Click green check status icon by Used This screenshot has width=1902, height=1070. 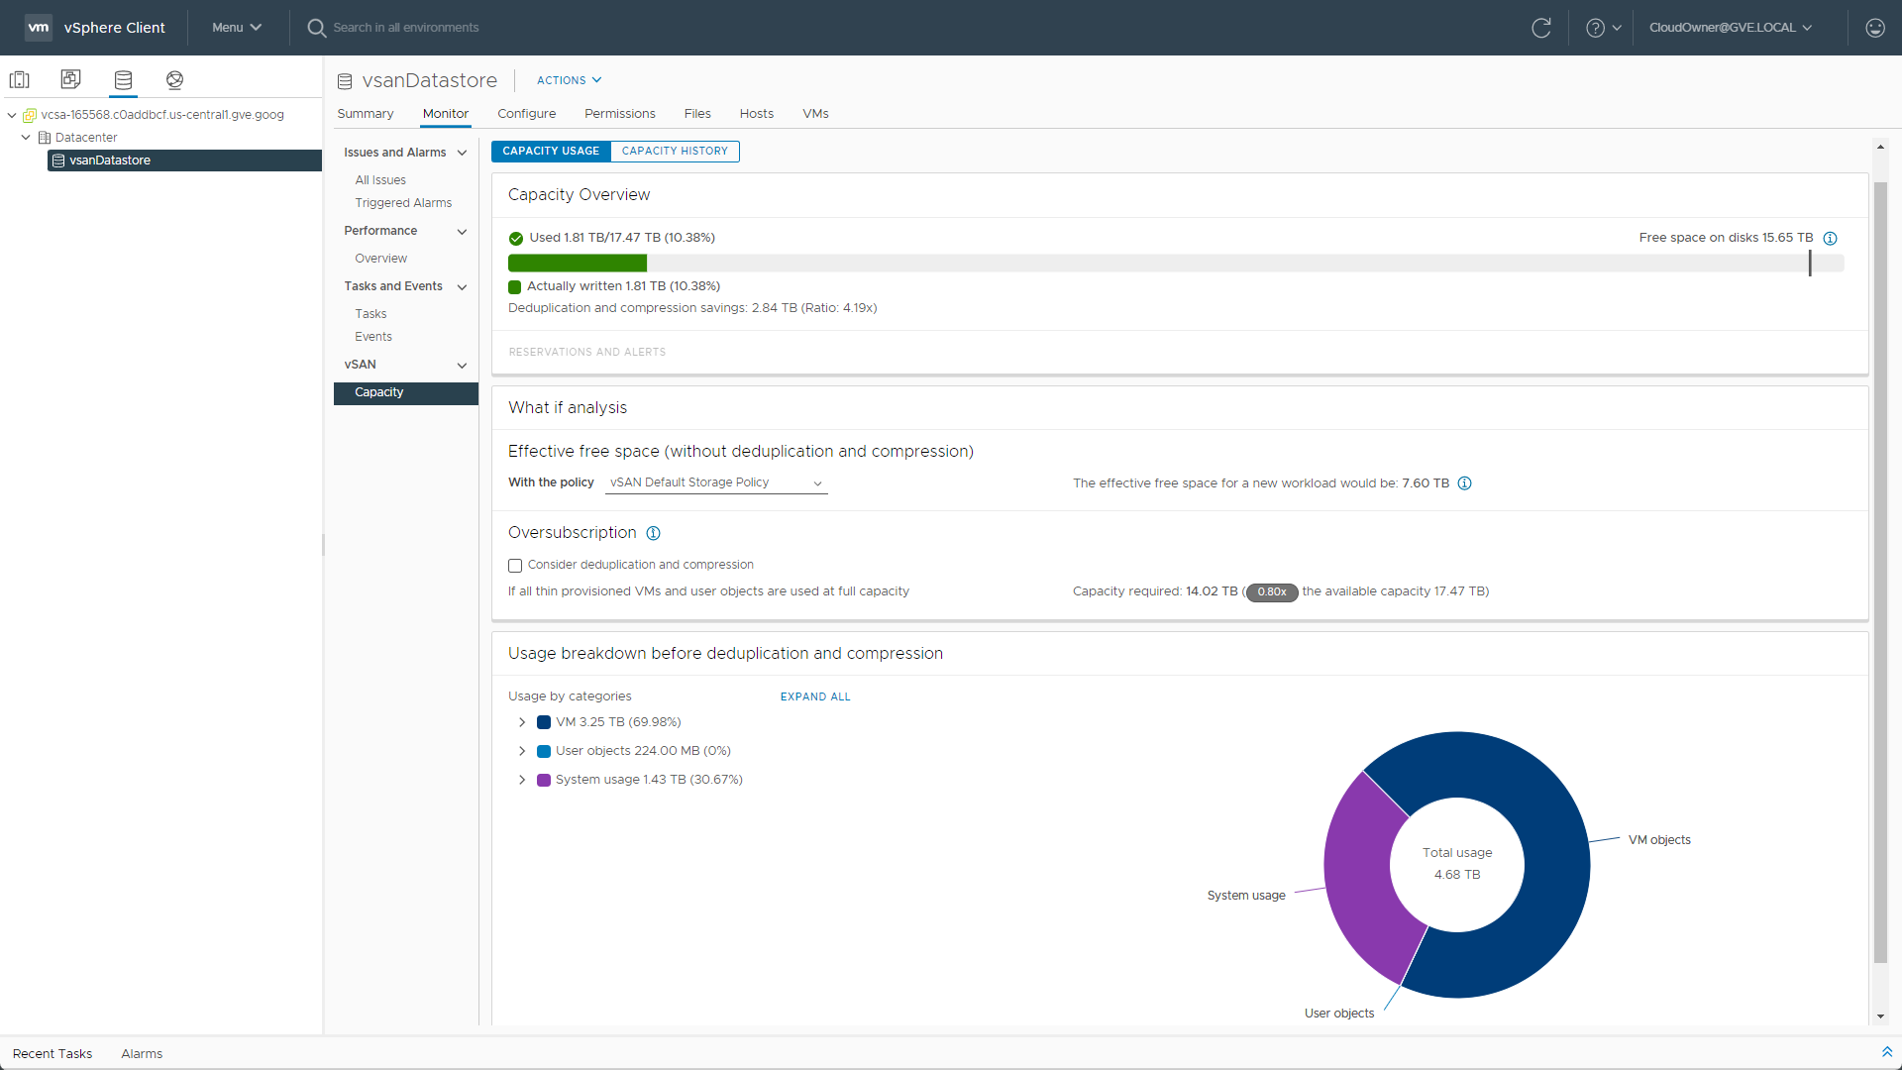pos(516,238)
